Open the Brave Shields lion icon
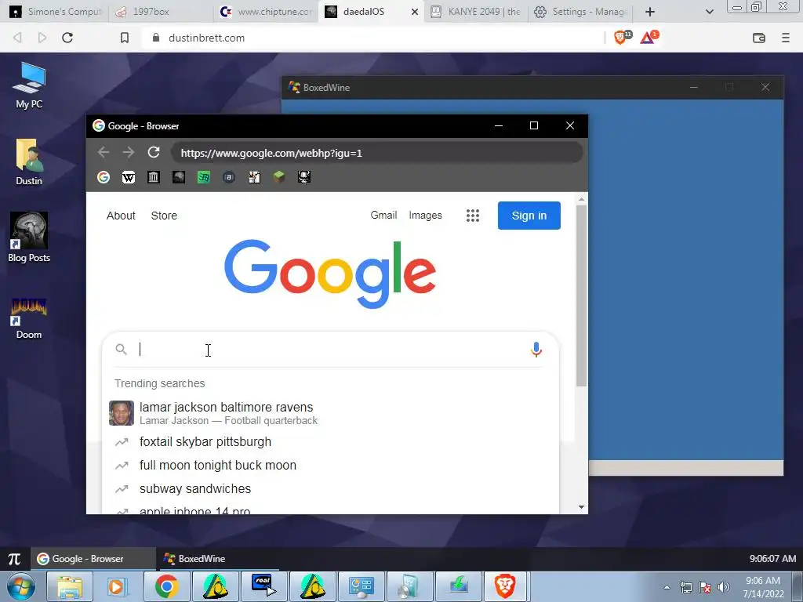Screen dimensions: 803x602 coord(621,38)
